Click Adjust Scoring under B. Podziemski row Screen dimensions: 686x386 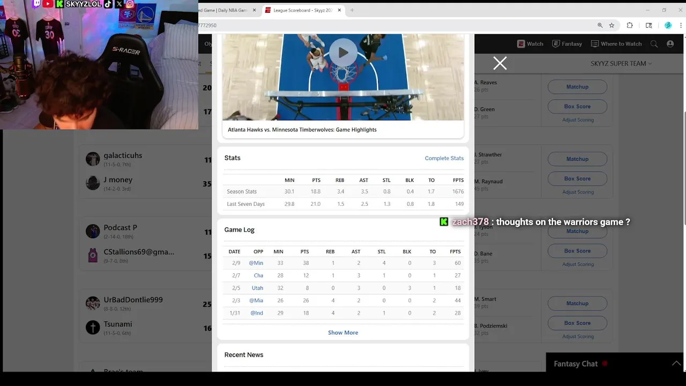click(x=578, y=337)
